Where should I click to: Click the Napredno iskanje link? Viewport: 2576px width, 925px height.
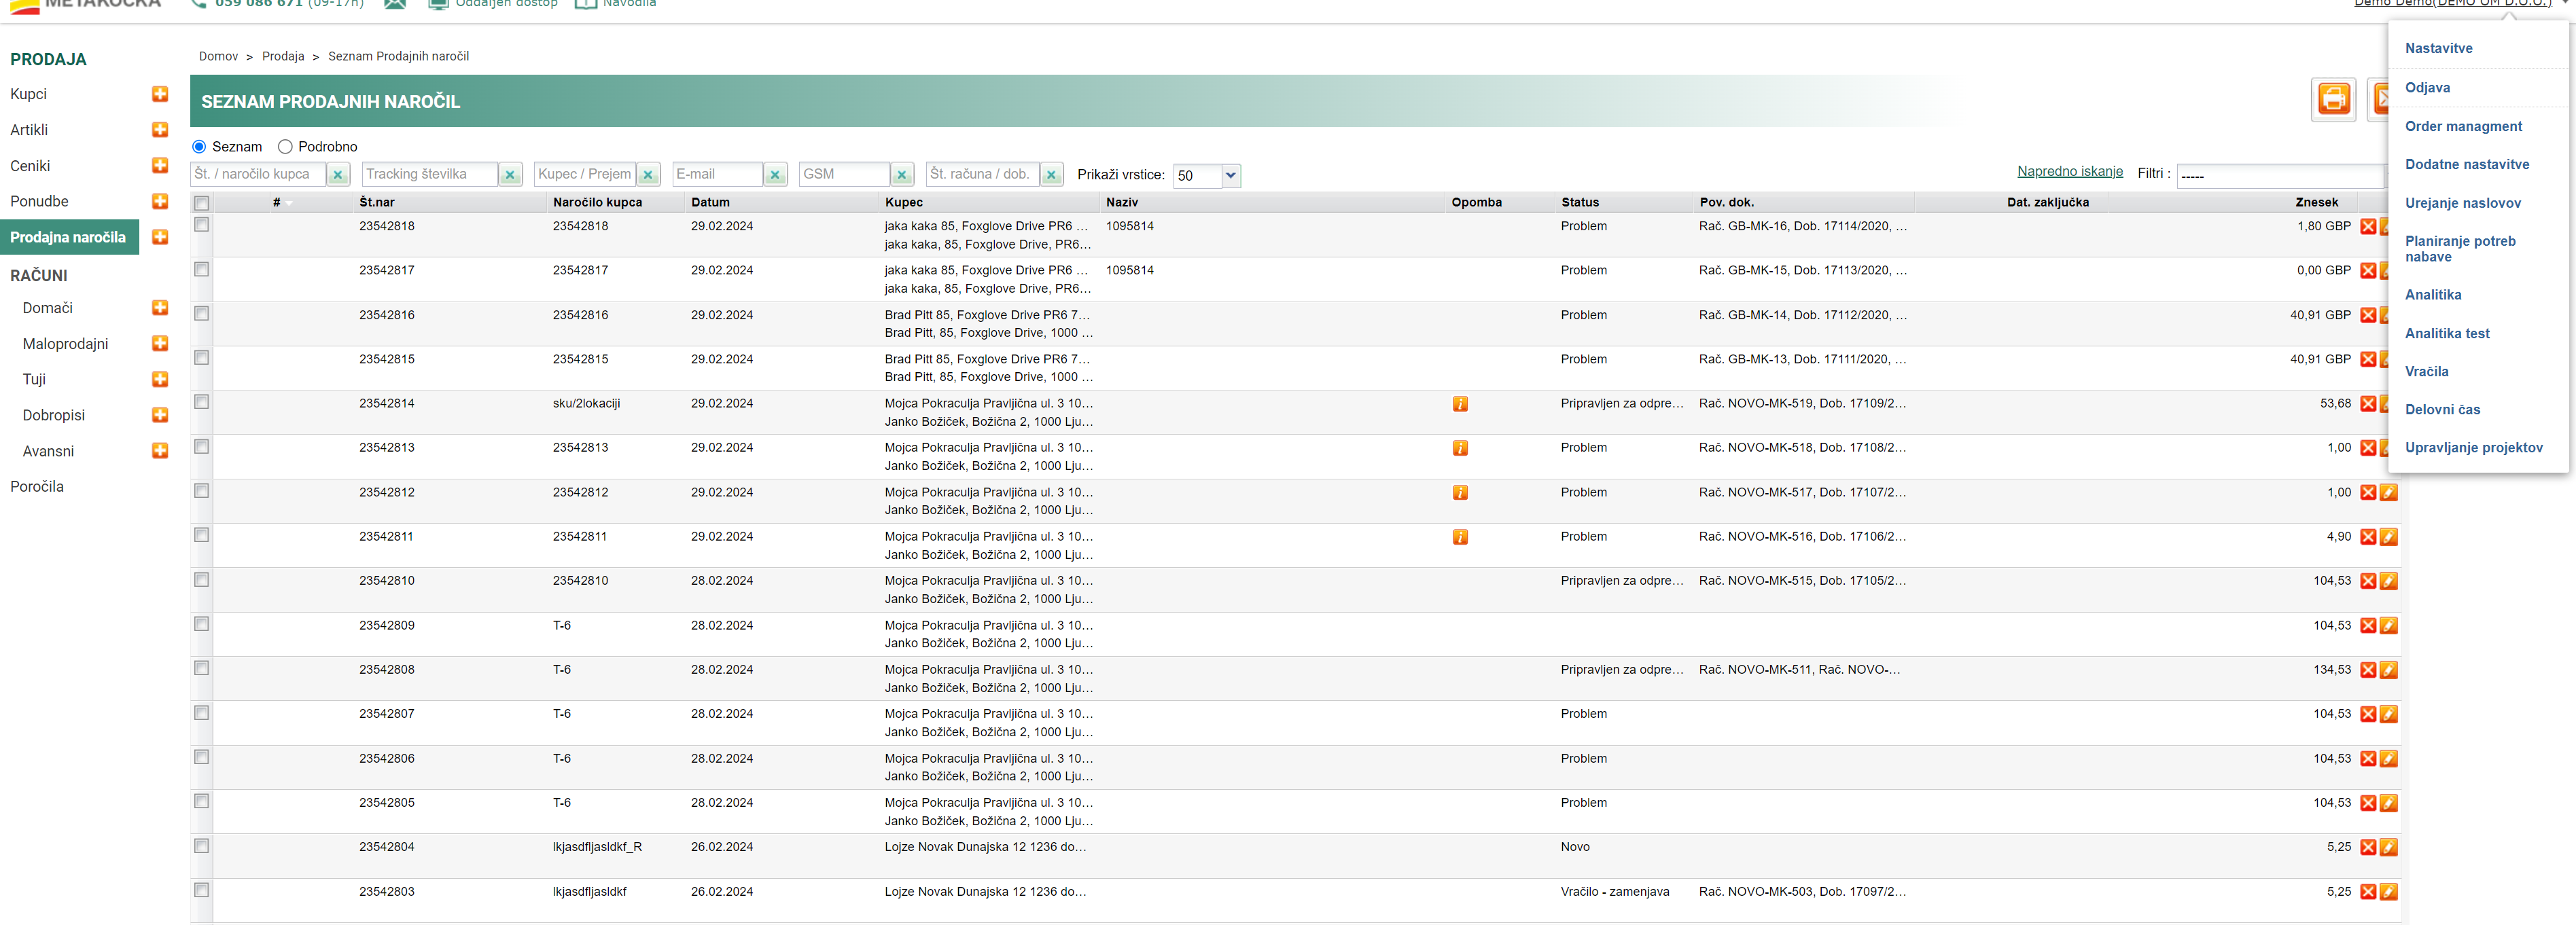(x=2069, y=172)
